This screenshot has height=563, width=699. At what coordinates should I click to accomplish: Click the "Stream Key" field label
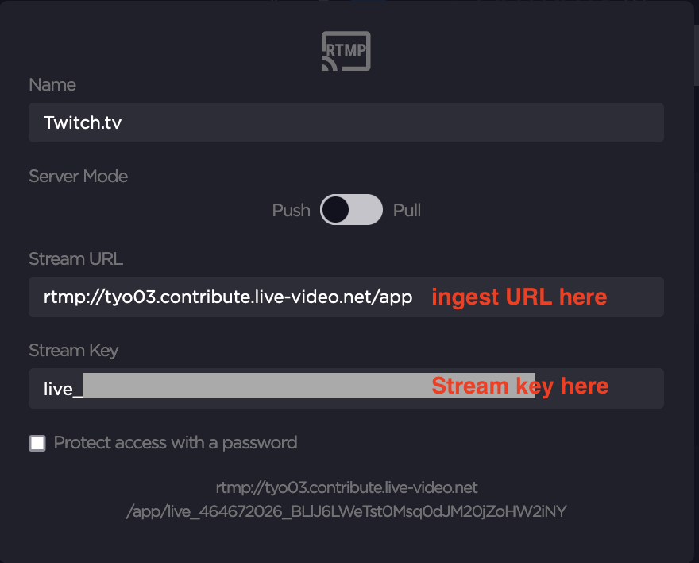point(73,351)
